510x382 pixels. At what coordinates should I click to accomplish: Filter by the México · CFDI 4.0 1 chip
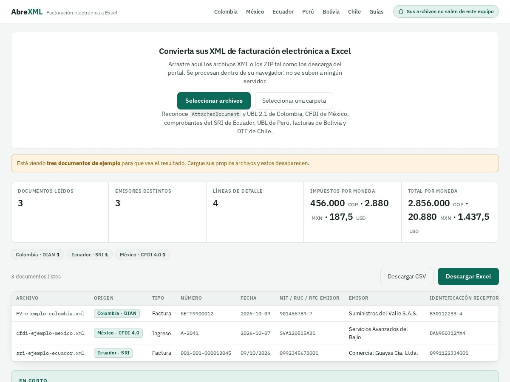[142, 255]
